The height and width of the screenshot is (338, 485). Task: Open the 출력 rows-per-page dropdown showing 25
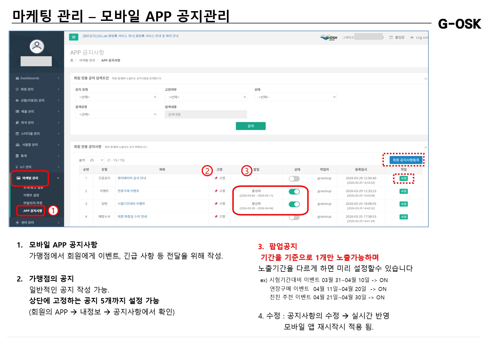pos(95,160)
